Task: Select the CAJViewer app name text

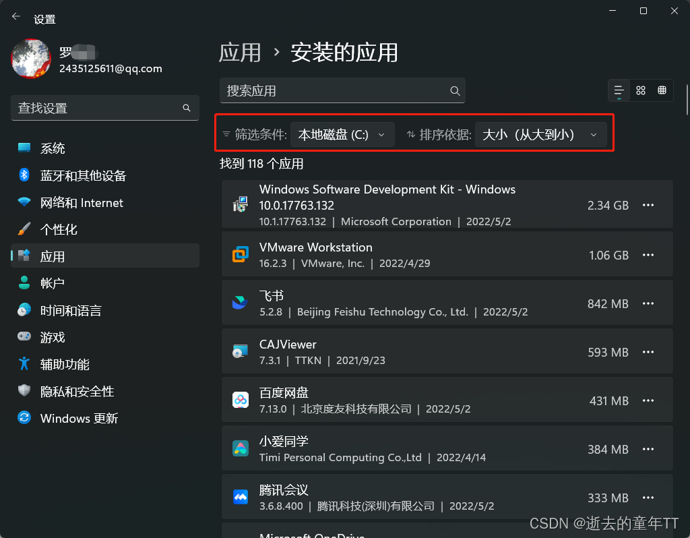Action: [288, 345]
